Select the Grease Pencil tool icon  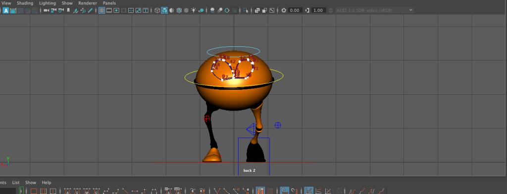click(x=90, y=10)
